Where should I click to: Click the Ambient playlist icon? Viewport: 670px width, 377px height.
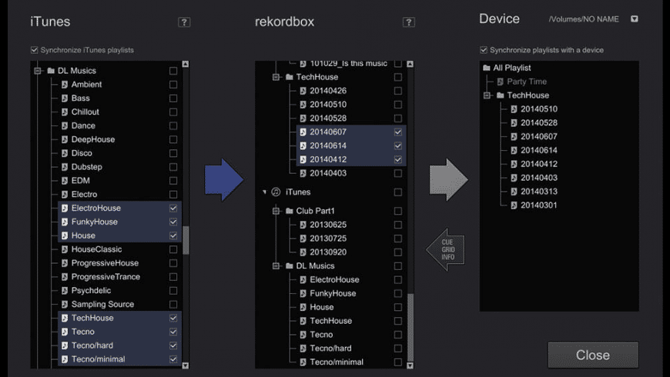pos(65,85)
